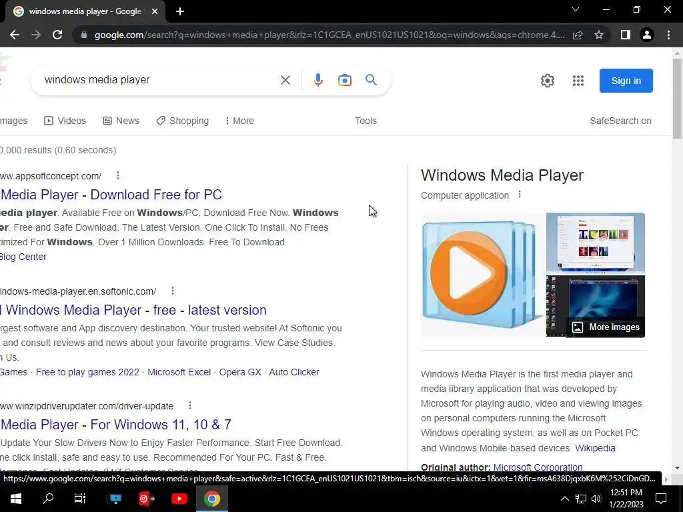
Task: View site security lock info
Action: click(84, 35)
